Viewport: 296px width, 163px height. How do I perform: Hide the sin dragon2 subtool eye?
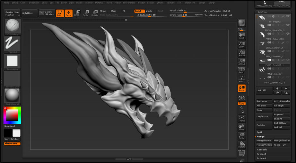[x=288, y=16]
